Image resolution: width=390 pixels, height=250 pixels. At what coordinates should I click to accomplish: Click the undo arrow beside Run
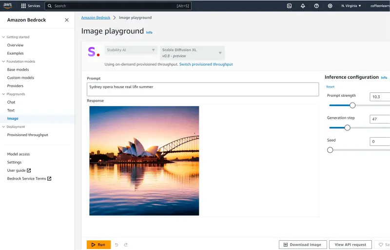pos(117,245)
